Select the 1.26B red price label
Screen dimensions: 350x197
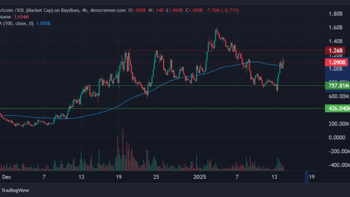[x=335, y=51]
